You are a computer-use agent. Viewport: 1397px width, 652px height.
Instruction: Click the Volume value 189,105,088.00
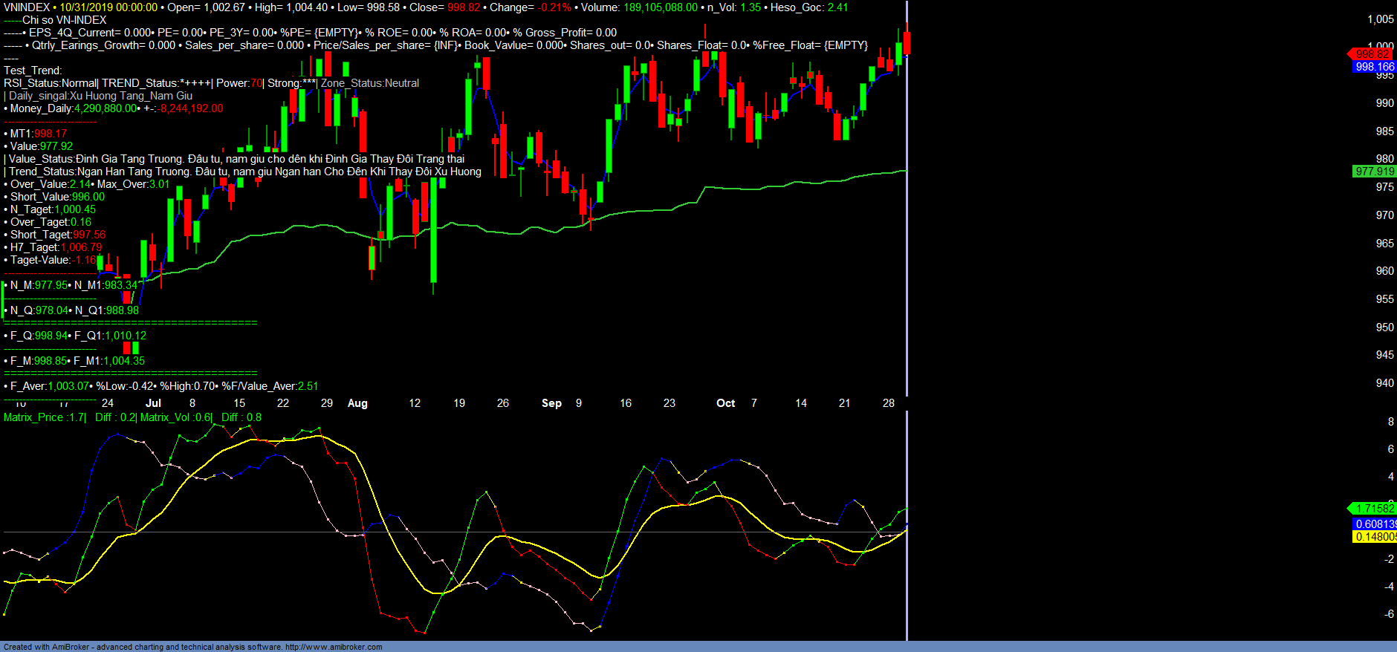(660, 7)
